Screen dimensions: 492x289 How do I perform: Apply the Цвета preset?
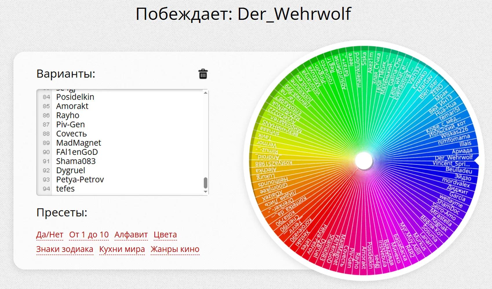pyautogui.click(x=165, y=235)
